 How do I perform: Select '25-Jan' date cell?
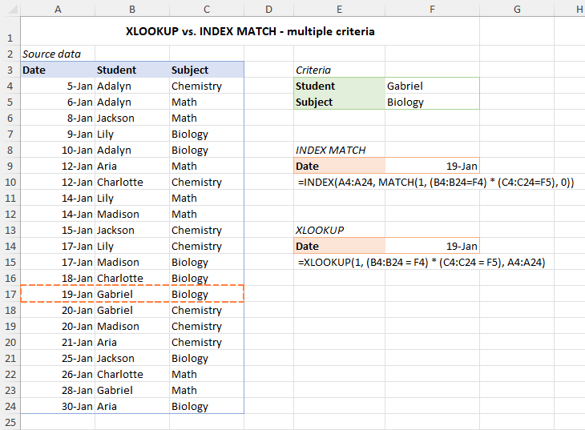point(58,359)
